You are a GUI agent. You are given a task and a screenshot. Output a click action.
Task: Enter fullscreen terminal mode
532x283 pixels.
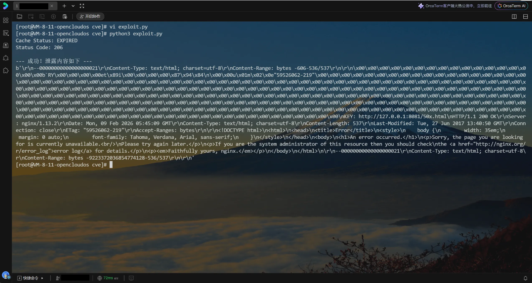click(82, 6)
